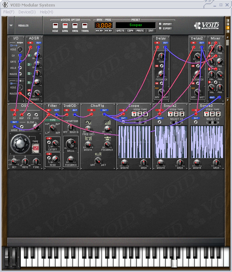Click the OSC SYNC input jack
This screenshot has width=232, height=272.
coord(36,115)
